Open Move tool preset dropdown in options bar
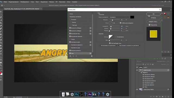174x98 pixels. point(4,5)
